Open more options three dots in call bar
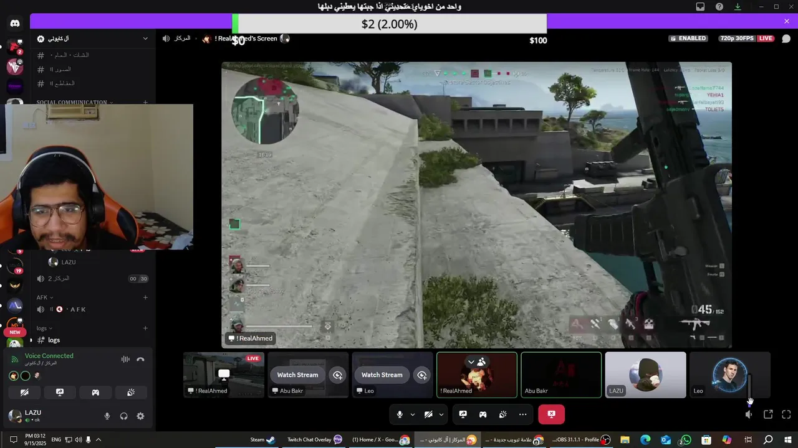The image size is (798, 448). coord(522,414)
